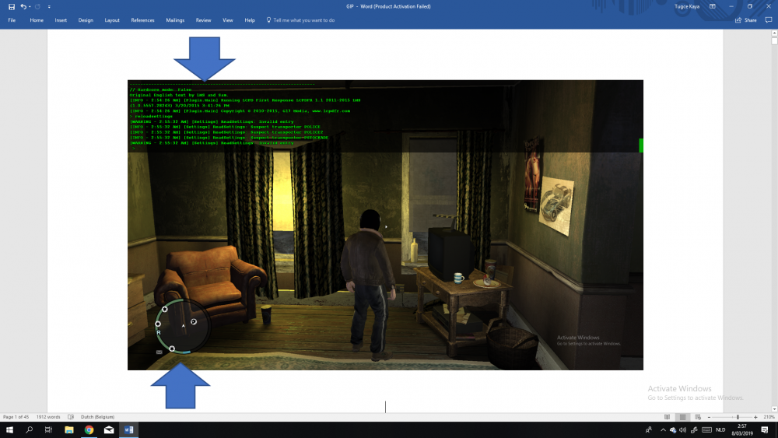Open Windows taskbar search
The height and width of the screenshot is (438, 778).
click(30, 430)
